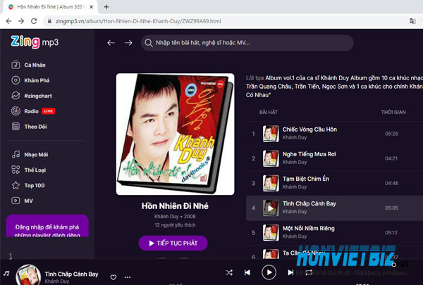Click now-playing title Tình Chắp Cánh Bay
This screenshot has width=423, height=285.
point(71,274)
